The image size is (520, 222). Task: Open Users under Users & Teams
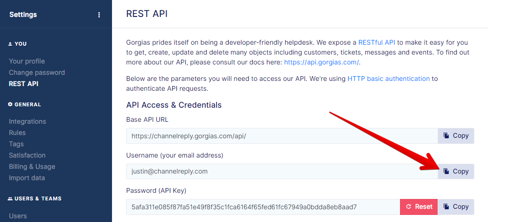pos(18,216)
